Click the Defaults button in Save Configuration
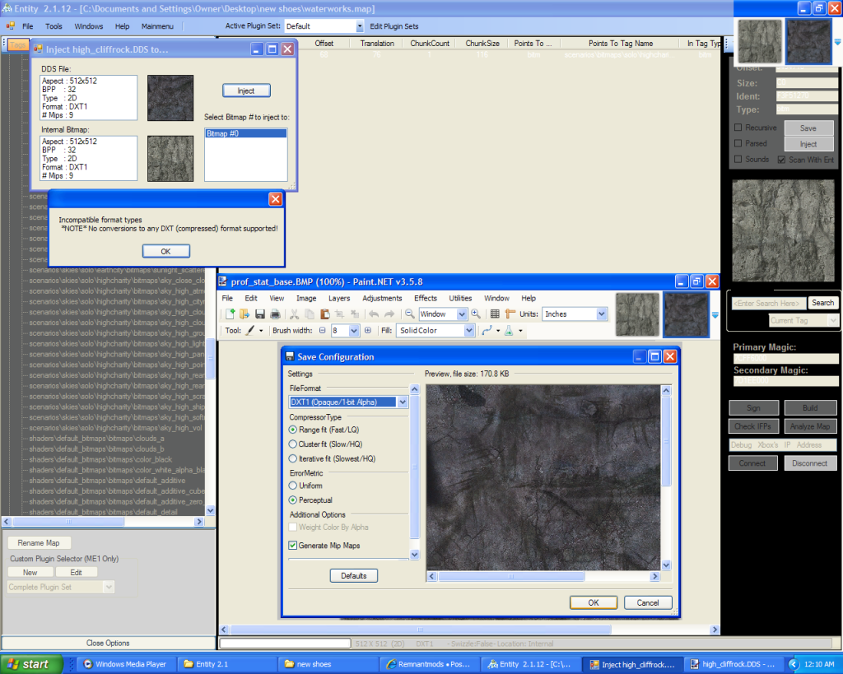 pos(354,575)
